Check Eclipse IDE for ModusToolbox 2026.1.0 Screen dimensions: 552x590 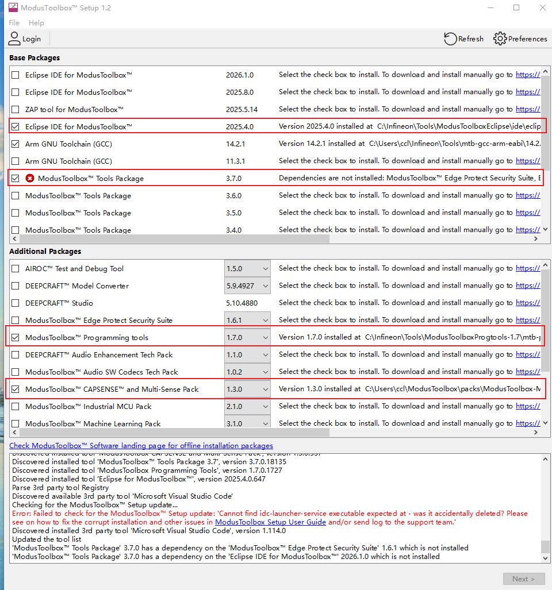point(16,75)
